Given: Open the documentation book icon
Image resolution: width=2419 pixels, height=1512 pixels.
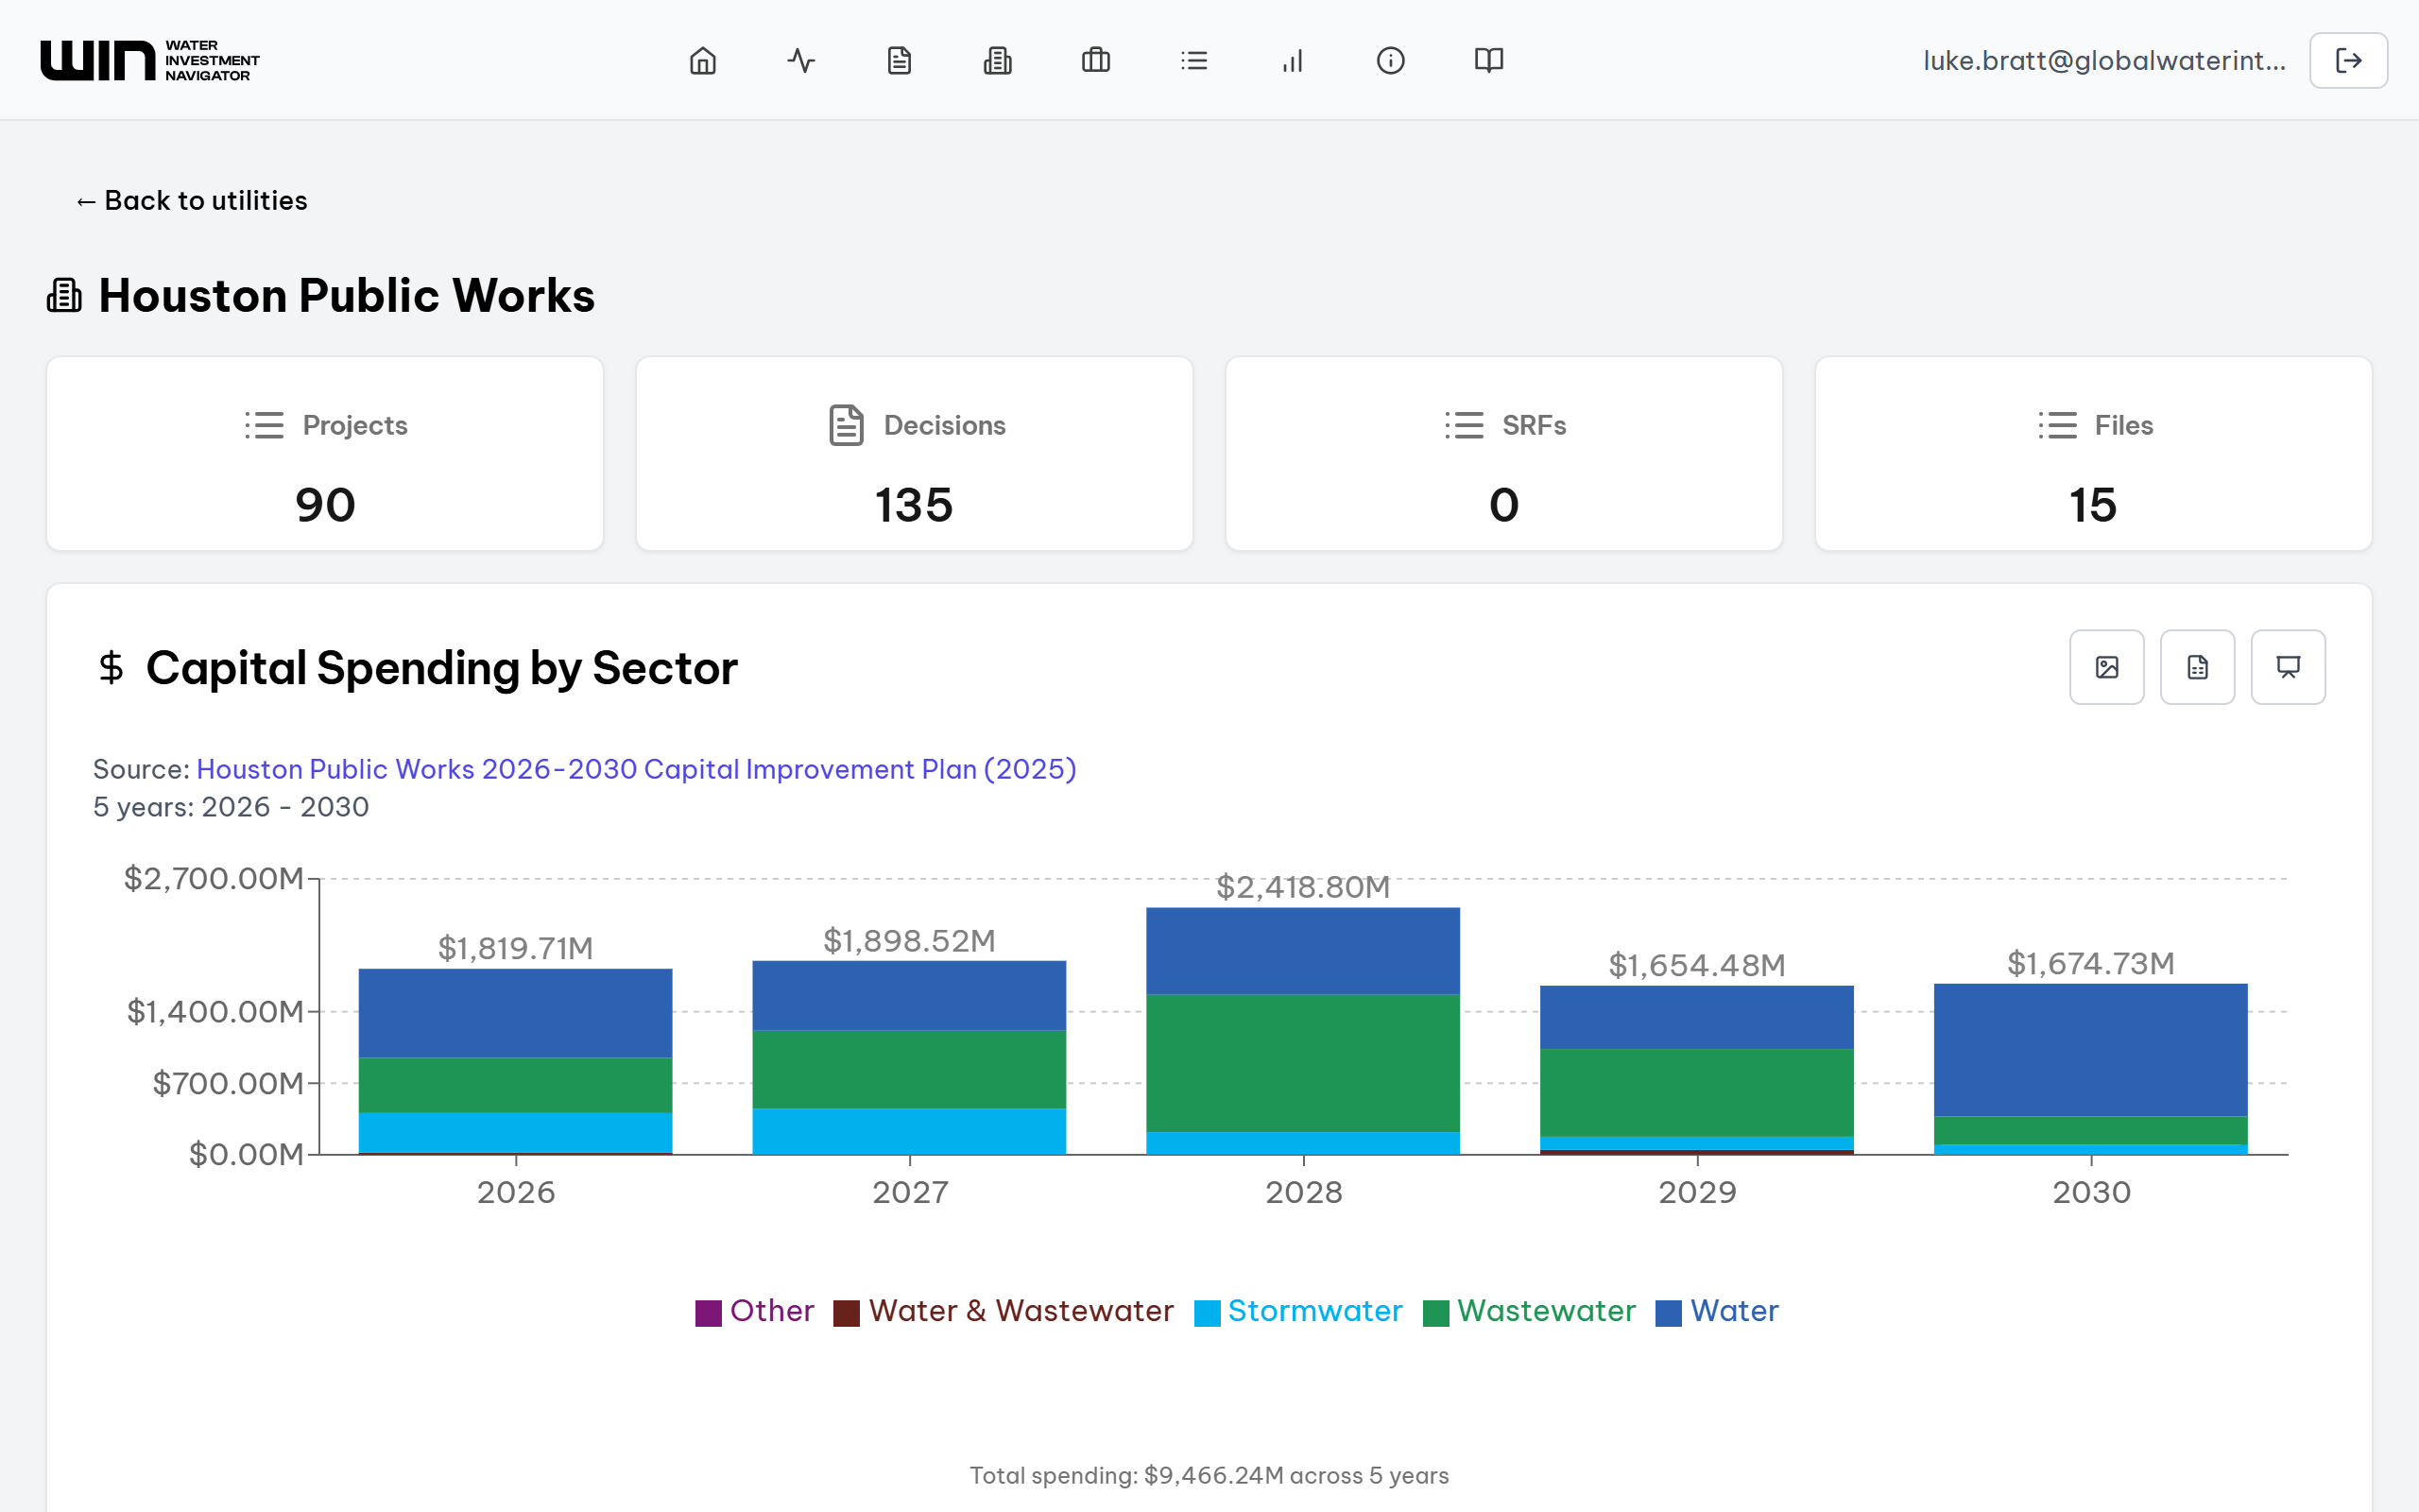Looking at the screenshot, I should (1487, 60).
